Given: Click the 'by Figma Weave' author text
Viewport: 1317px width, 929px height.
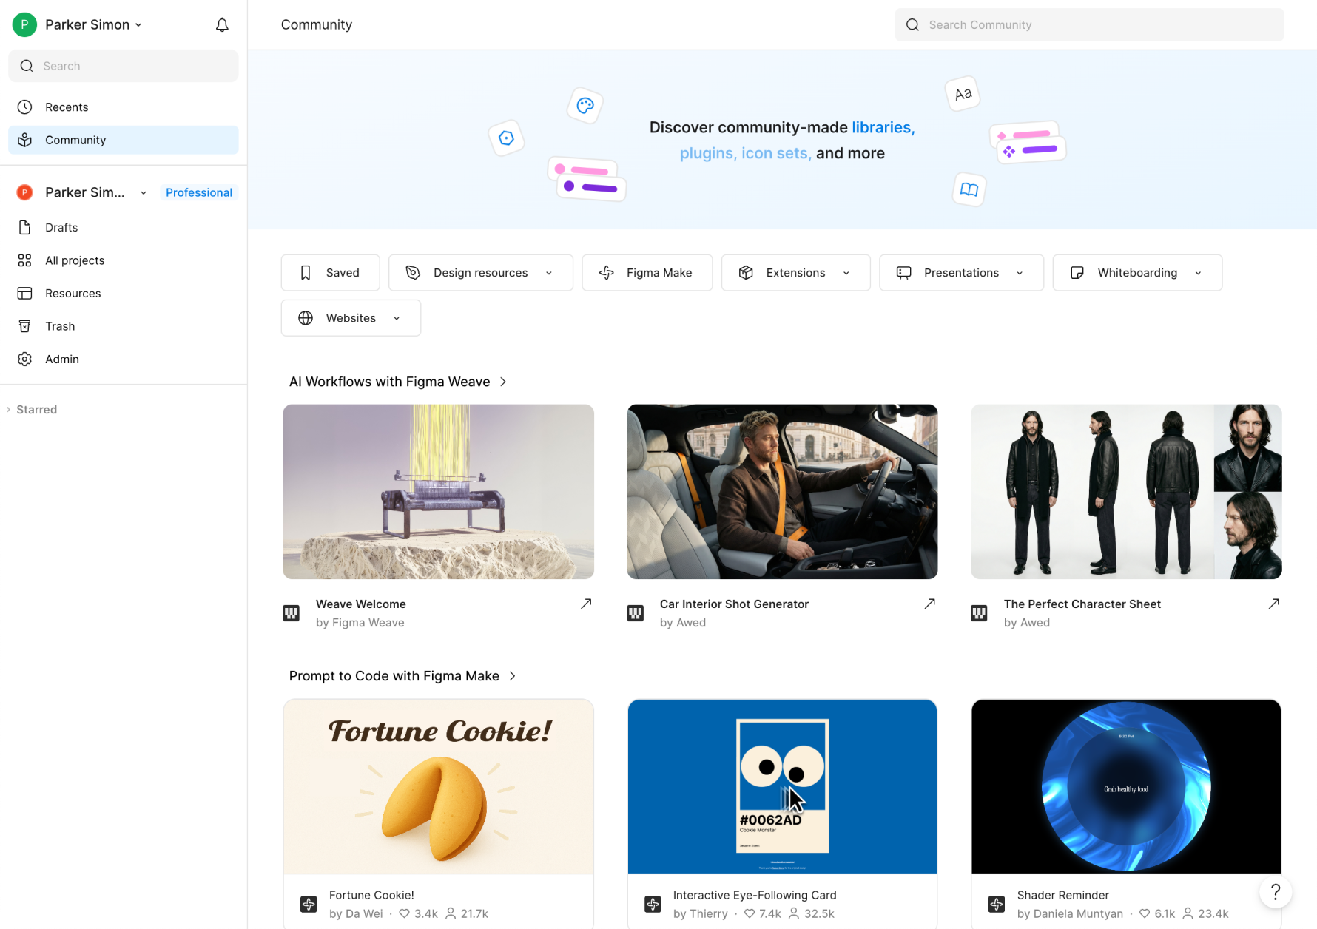Looking at the screenshot, I should tap(360, 623).
